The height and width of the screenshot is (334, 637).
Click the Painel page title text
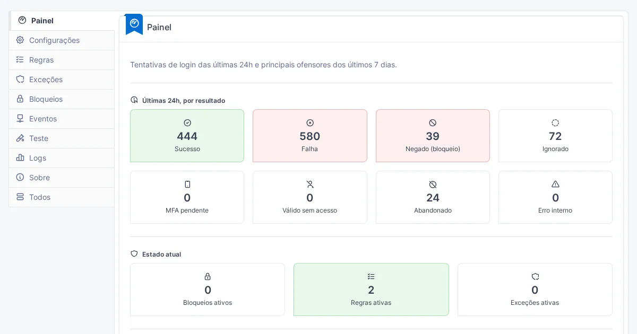(159, 27)
